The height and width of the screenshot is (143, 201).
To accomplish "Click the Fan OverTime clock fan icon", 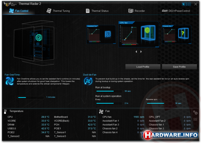I will (x=10, y=81).
